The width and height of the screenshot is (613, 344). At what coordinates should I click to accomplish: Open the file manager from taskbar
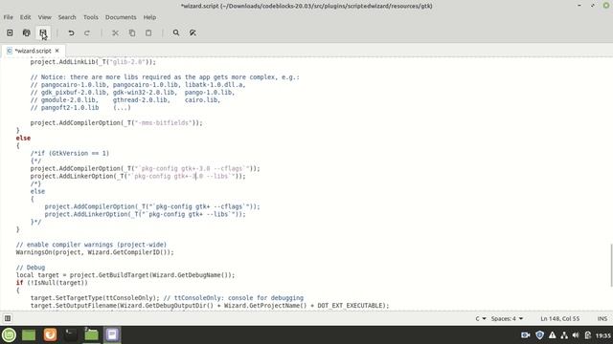[x=92, y=334]
